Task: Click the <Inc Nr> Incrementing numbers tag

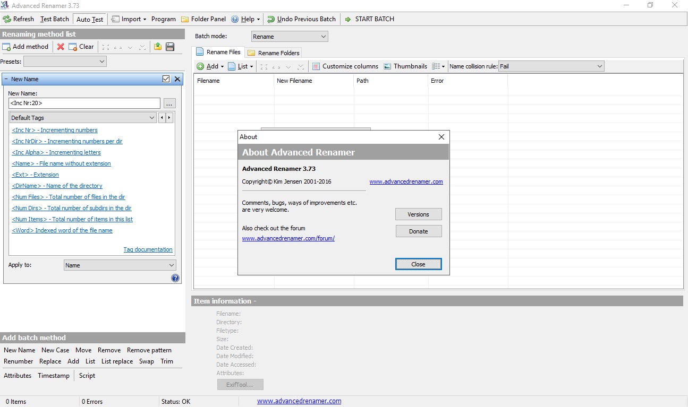Action: (55, 130)
